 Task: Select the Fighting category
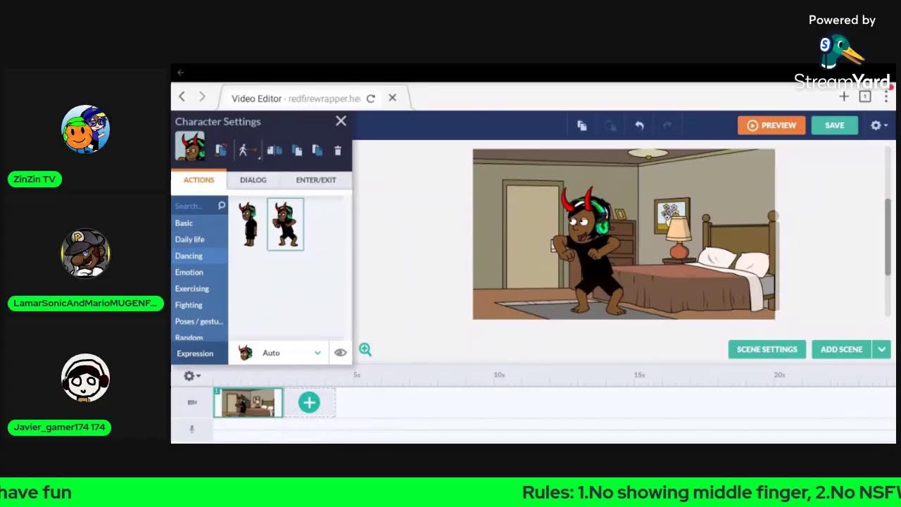(200, 305)
